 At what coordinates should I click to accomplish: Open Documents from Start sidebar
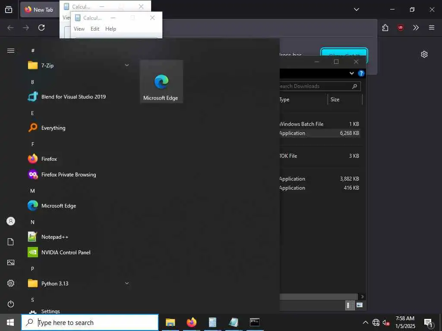(11, 242)
